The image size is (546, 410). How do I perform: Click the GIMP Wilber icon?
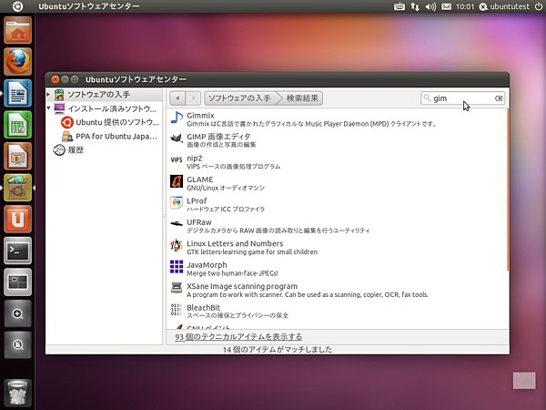click(177, 139)
